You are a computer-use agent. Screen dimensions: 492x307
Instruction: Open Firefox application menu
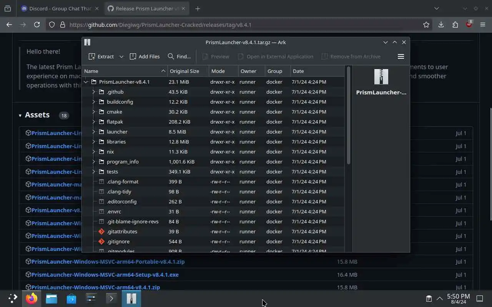pyautogui.click(x=483, y=25)
